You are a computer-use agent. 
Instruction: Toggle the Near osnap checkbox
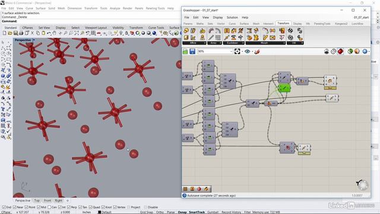pyautogui.click(x=14, y=207)
